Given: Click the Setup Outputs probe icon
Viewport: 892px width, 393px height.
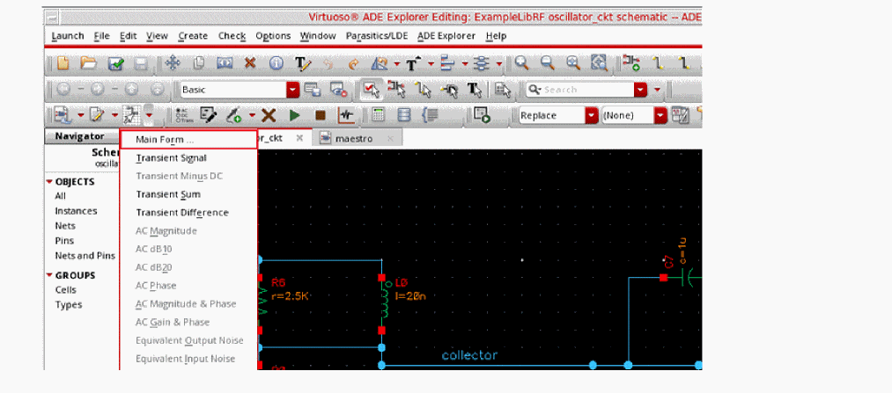Looking at the screenshot, I should click(x=234, y=115).
